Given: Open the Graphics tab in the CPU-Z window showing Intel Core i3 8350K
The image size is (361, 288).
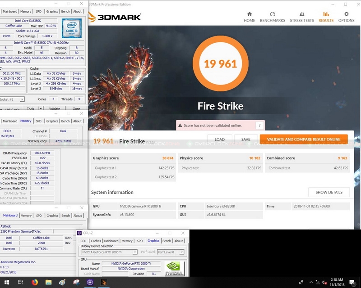Looking at the screenshot, I should click(x=52, y=12).
